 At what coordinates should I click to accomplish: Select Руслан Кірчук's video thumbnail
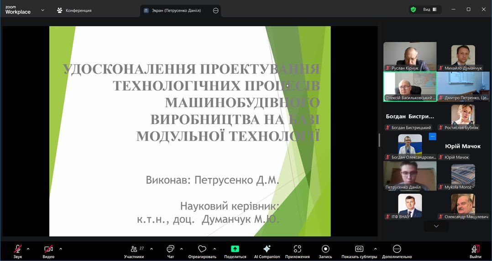[410, 56]
